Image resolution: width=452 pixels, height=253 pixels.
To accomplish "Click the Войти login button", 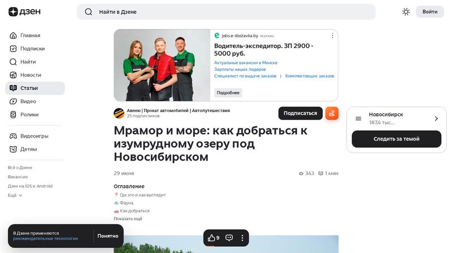I will pos(429,12).
